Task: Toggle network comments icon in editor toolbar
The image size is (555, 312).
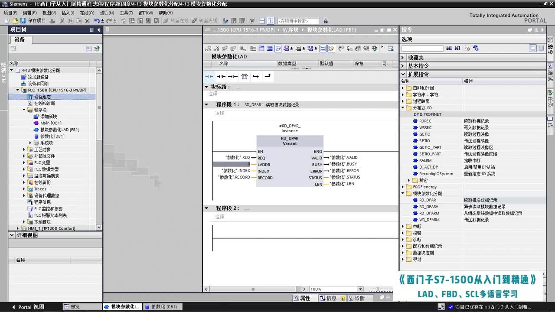Action: (278, 49)
